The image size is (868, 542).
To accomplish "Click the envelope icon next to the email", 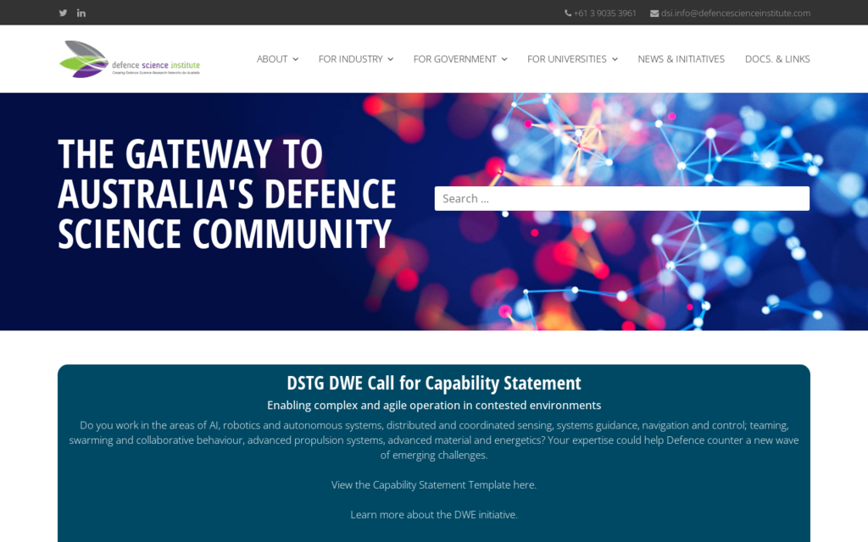I will pos(654,13).
